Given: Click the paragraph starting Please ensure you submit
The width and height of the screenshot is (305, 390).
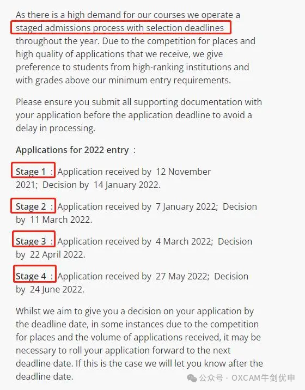Looking at the screenshot, I should pyautogui.click(x=138, y=115).
